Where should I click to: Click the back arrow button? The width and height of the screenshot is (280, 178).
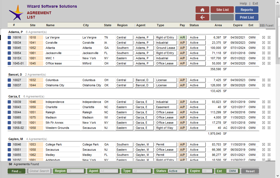point(202,17)
